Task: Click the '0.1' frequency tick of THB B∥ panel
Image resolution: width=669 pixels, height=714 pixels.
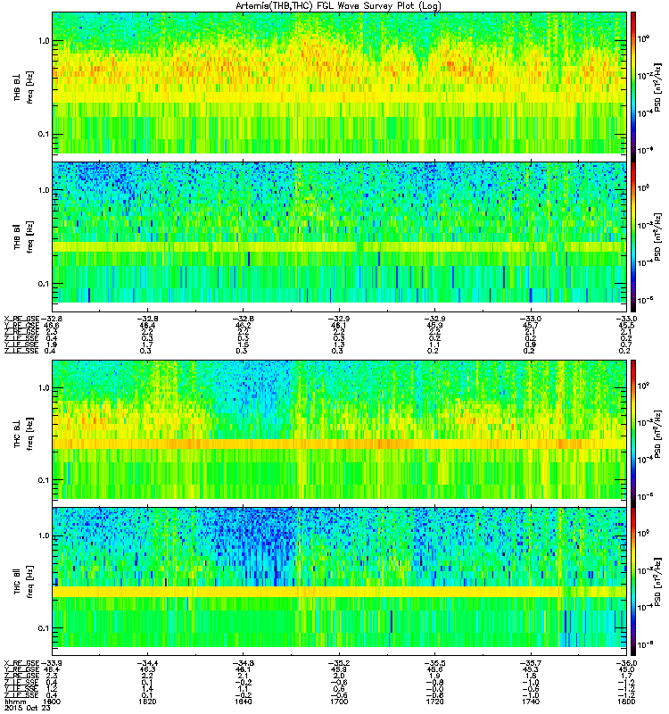Action: (x=44, y=283)
